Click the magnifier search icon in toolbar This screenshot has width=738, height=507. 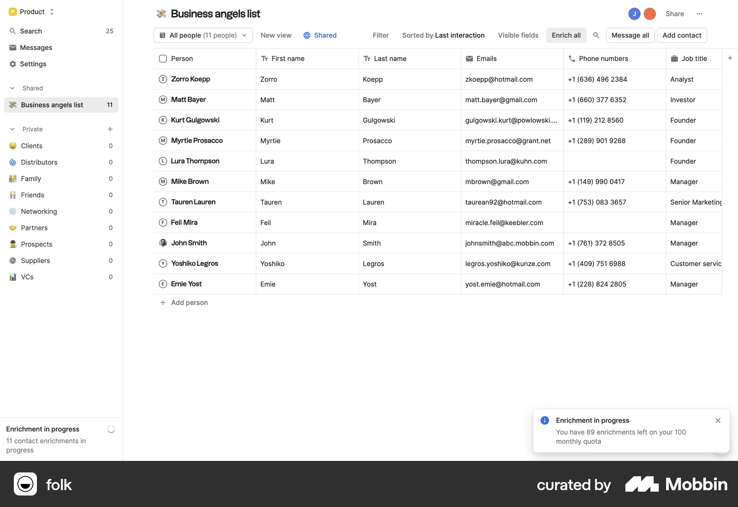pyautogui.click(x=596, y=35)
